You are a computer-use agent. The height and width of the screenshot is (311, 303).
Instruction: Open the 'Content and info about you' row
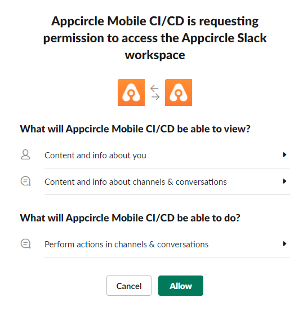pyautogui.click(x=155, y=155)
